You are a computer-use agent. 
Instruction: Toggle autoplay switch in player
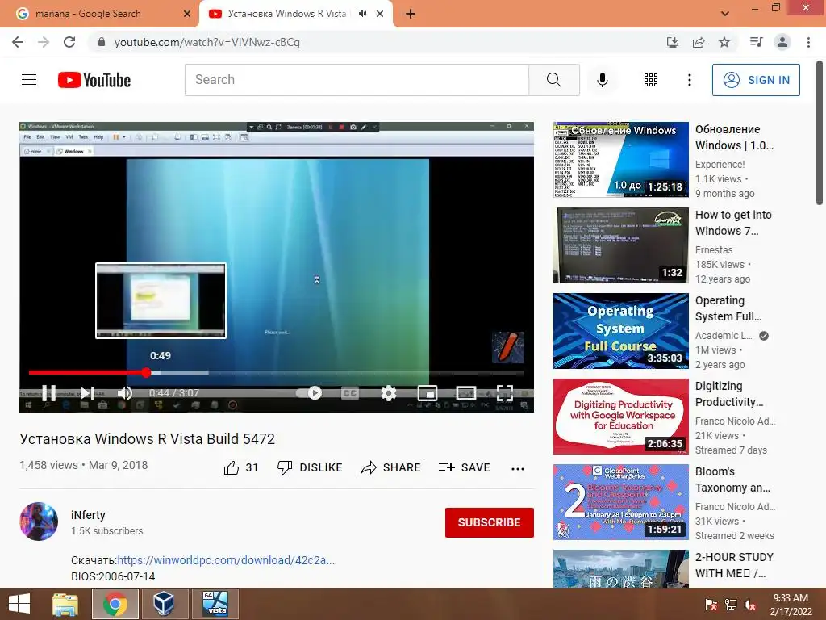[x=309, y=393]
